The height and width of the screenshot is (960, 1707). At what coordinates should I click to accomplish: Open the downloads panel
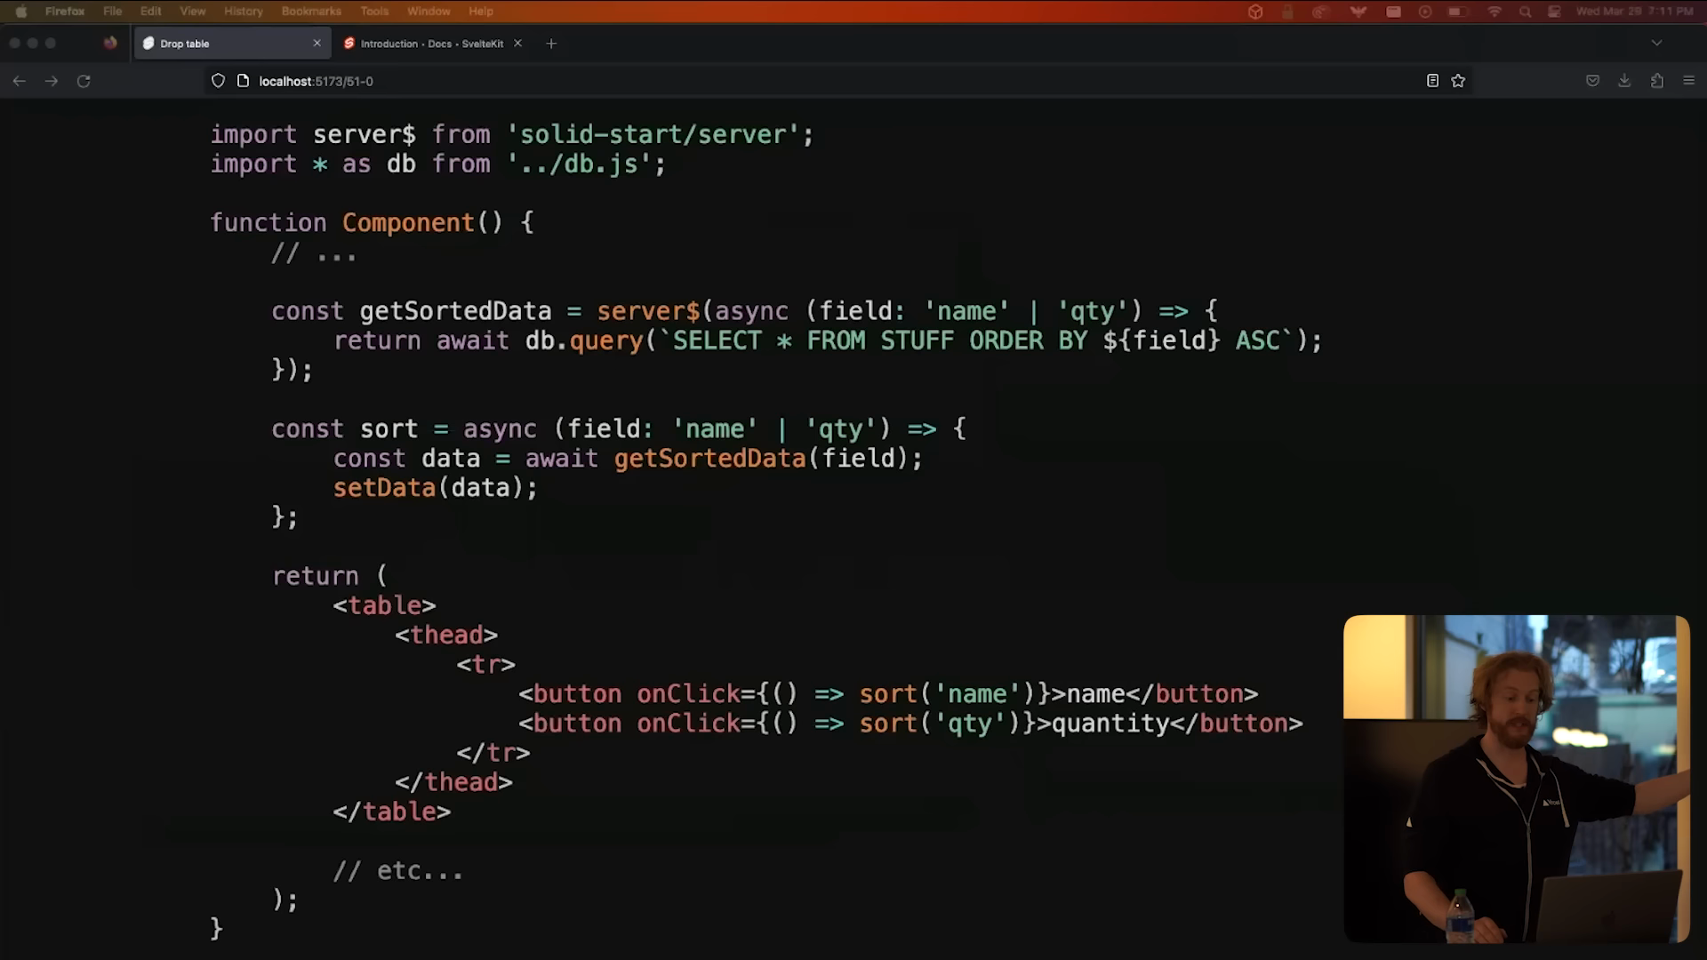click(x=1624, y=81)
